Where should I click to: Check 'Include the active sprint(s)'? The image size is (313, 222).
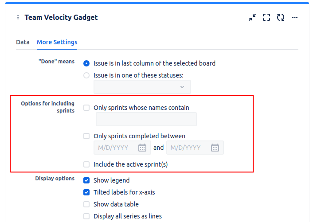[x=86, y=164]
